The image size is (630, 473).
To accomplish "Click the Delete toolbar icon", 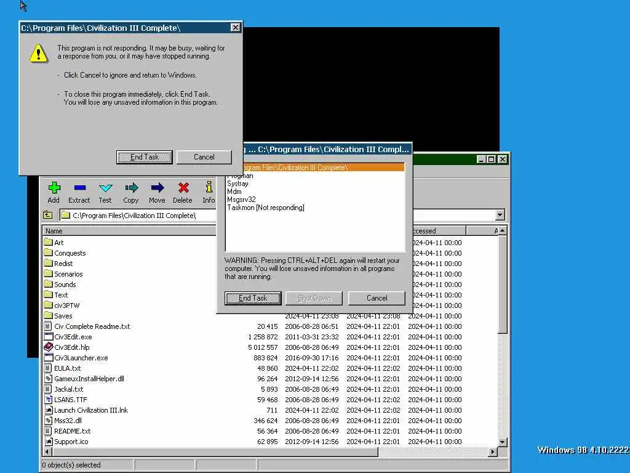I will (183, 187).
